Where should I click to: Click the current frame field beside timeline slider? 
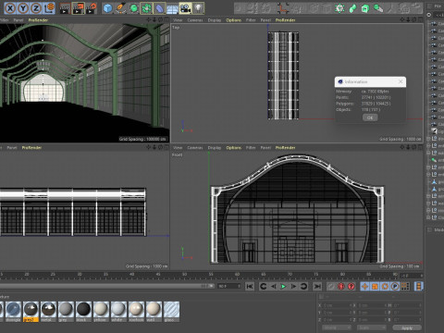click(x=229, y=286)
